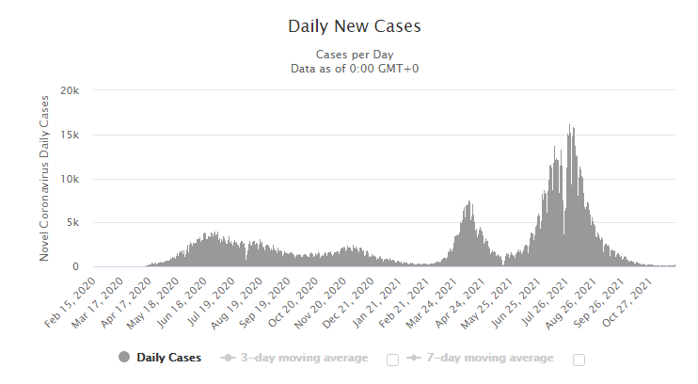
Task: Show the 3-day moving average series label
Action: 304,358
